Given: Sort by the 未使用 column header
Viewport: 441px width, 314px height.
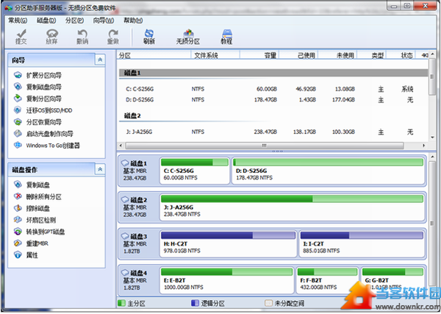Looking at the screenshot, I should (x=337, y=55).
